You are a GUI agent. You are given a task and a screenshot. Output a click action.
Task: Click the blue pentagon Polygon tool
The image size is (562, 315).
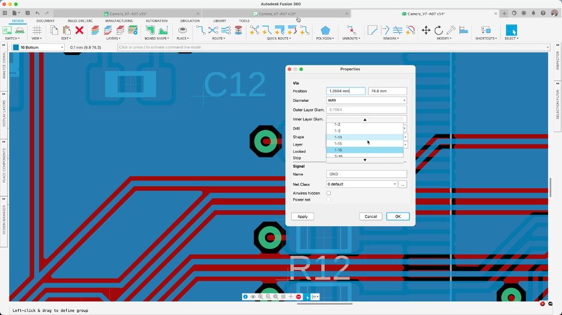(x=325, y=31)
